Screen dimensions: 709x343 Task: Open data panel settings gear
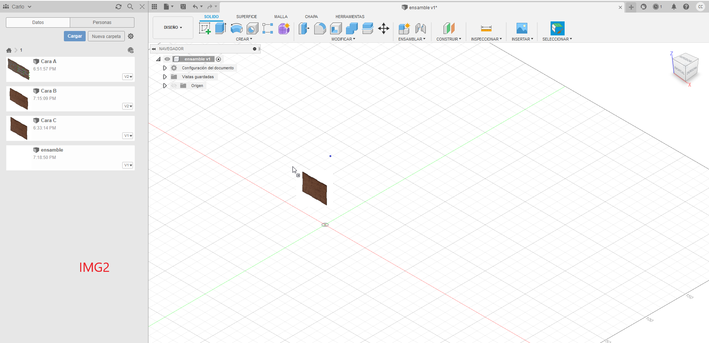[131, 36]
